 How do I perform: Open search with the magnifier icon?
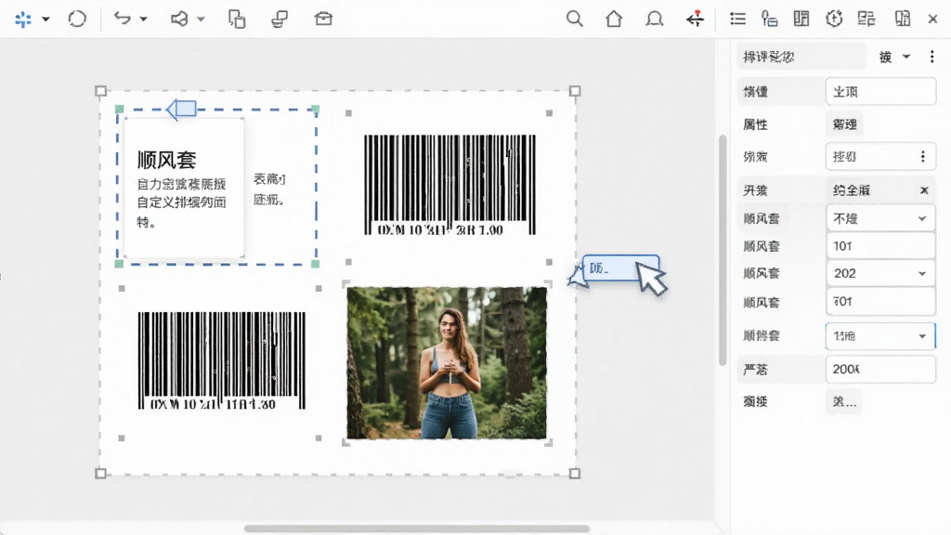(574, 19)
